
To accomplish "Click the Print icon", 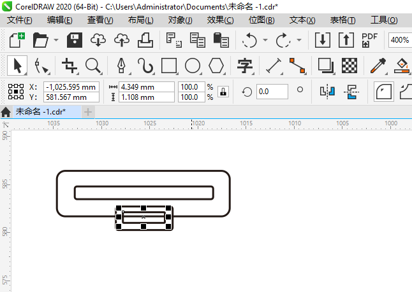I will [145, 40].
